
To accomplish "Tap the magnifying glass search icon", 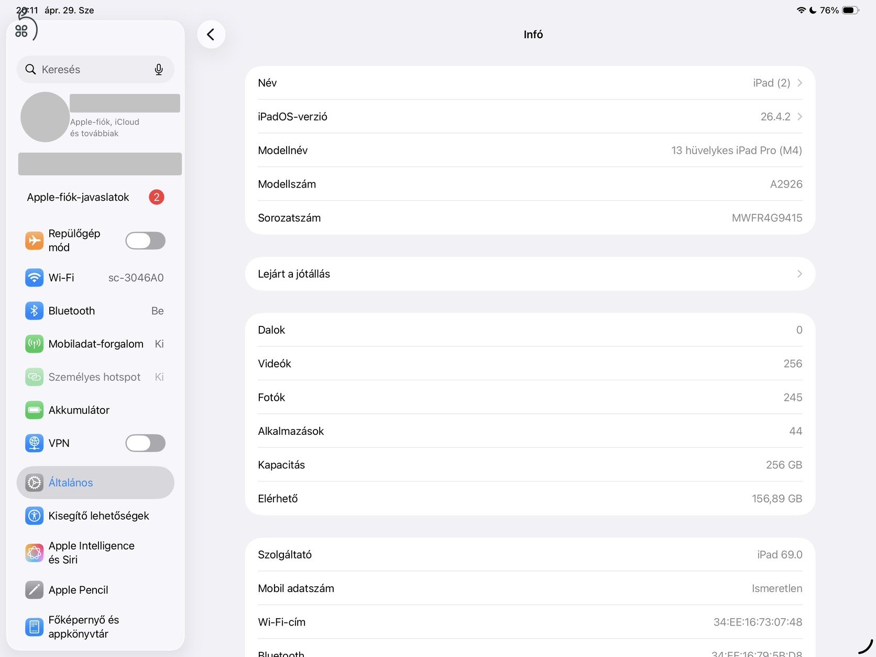I will [x=31, y=70].
